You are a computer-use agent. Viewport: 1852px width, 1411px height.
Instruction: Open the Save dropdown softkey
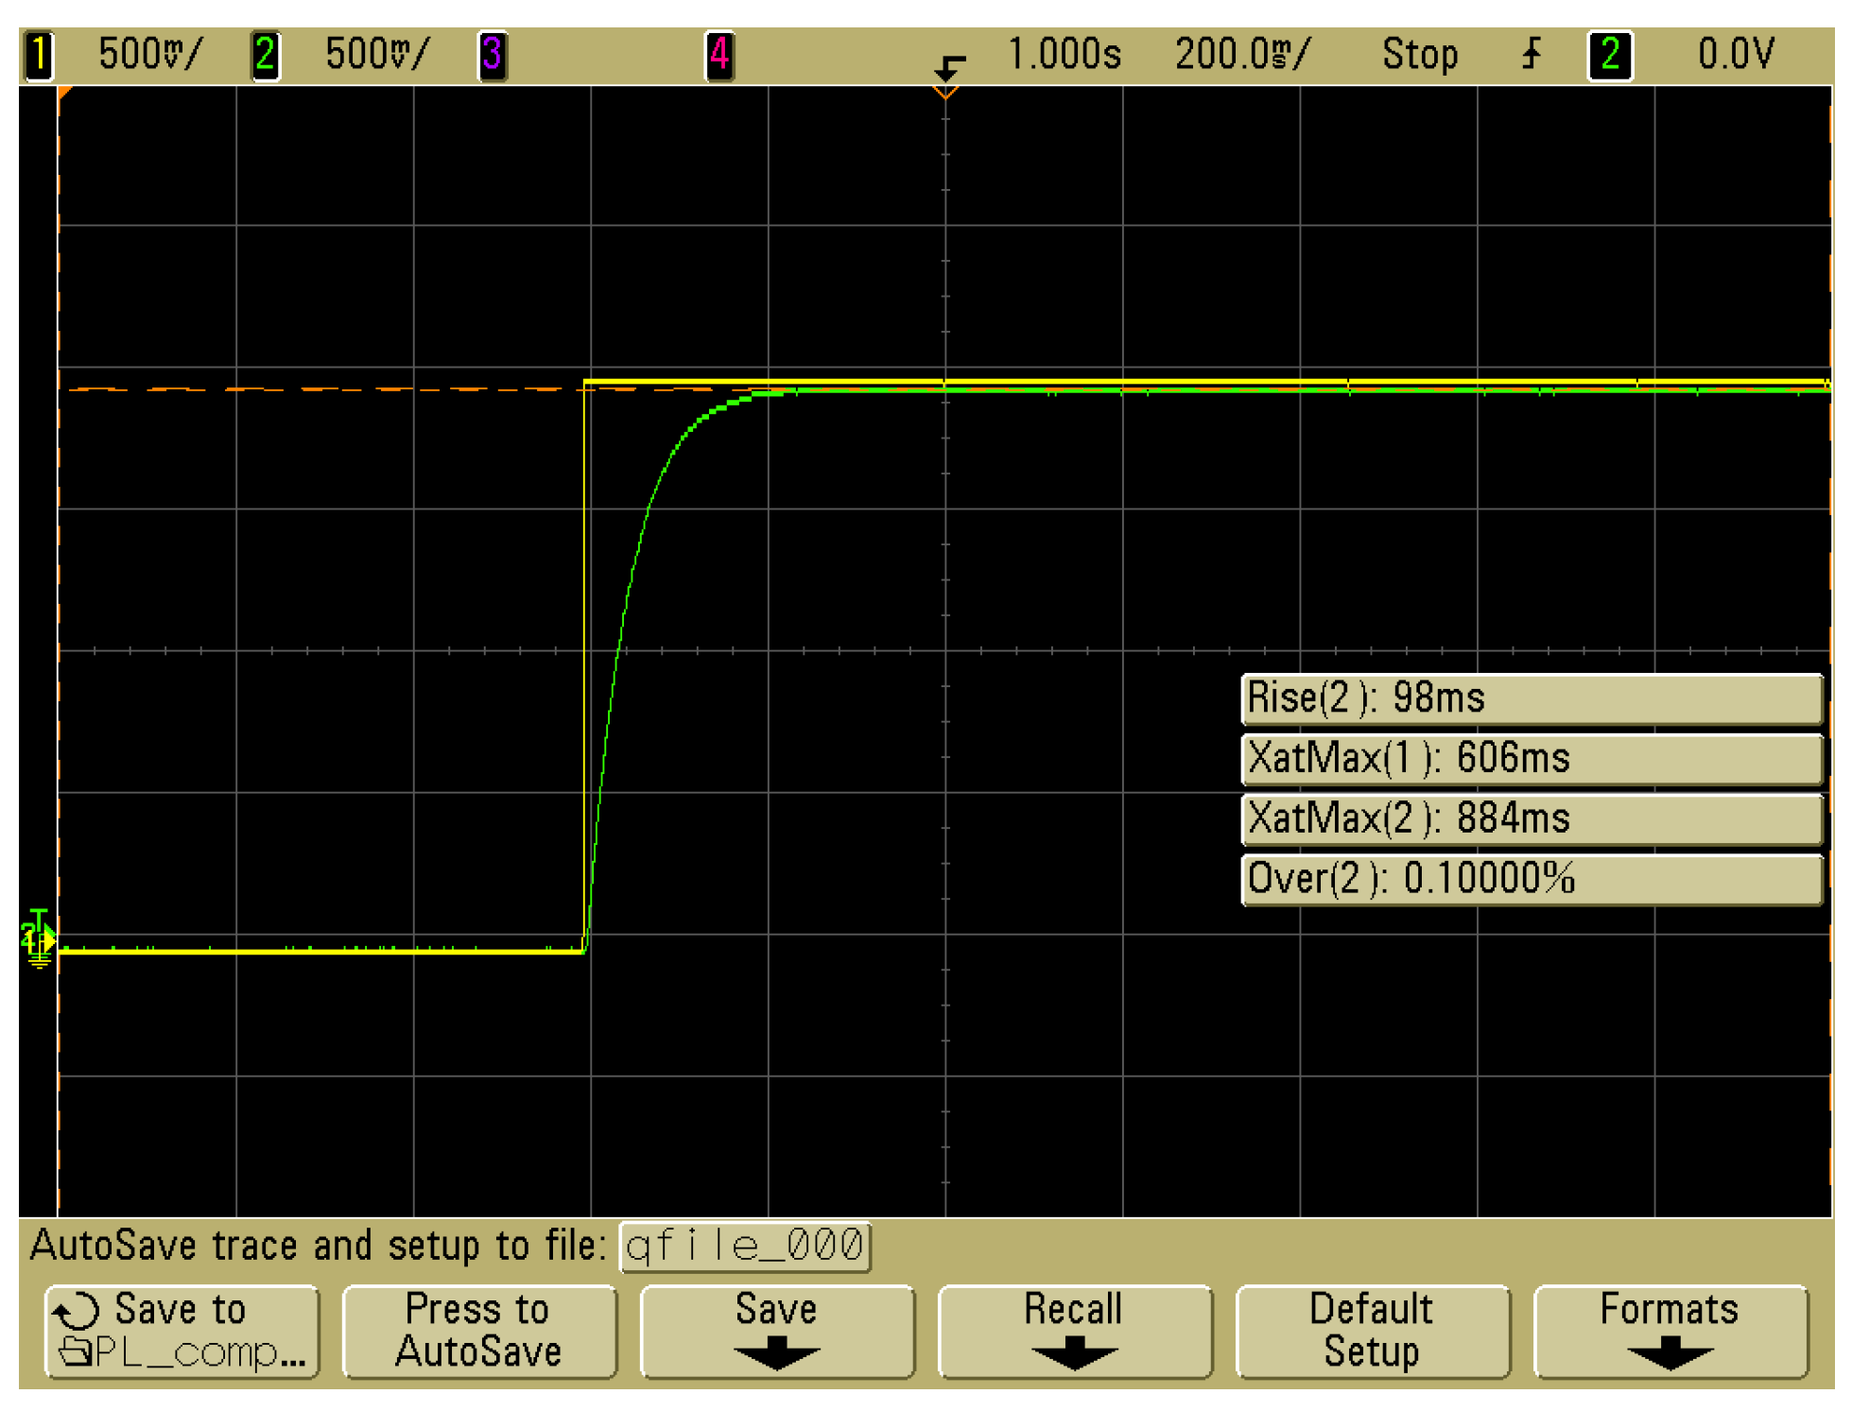pos(776,1332)
